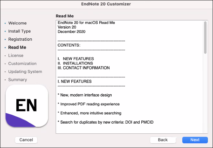The width and height of the screenshot is (213, 148).
Task: Select the Summary step
Action: click(x=17, y=80)
